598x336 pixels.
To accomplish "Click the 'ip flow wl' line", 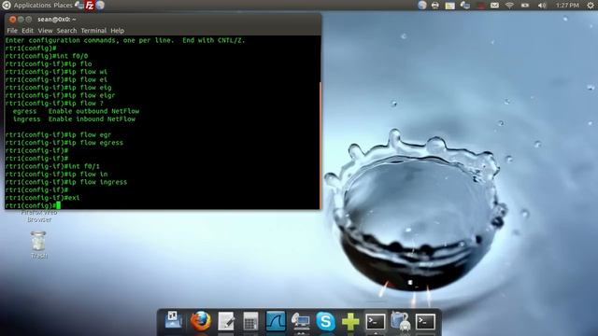I will tap(56, 72).
